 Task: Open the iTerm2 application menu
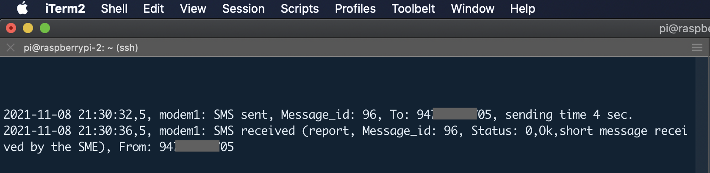coord(65,8)
